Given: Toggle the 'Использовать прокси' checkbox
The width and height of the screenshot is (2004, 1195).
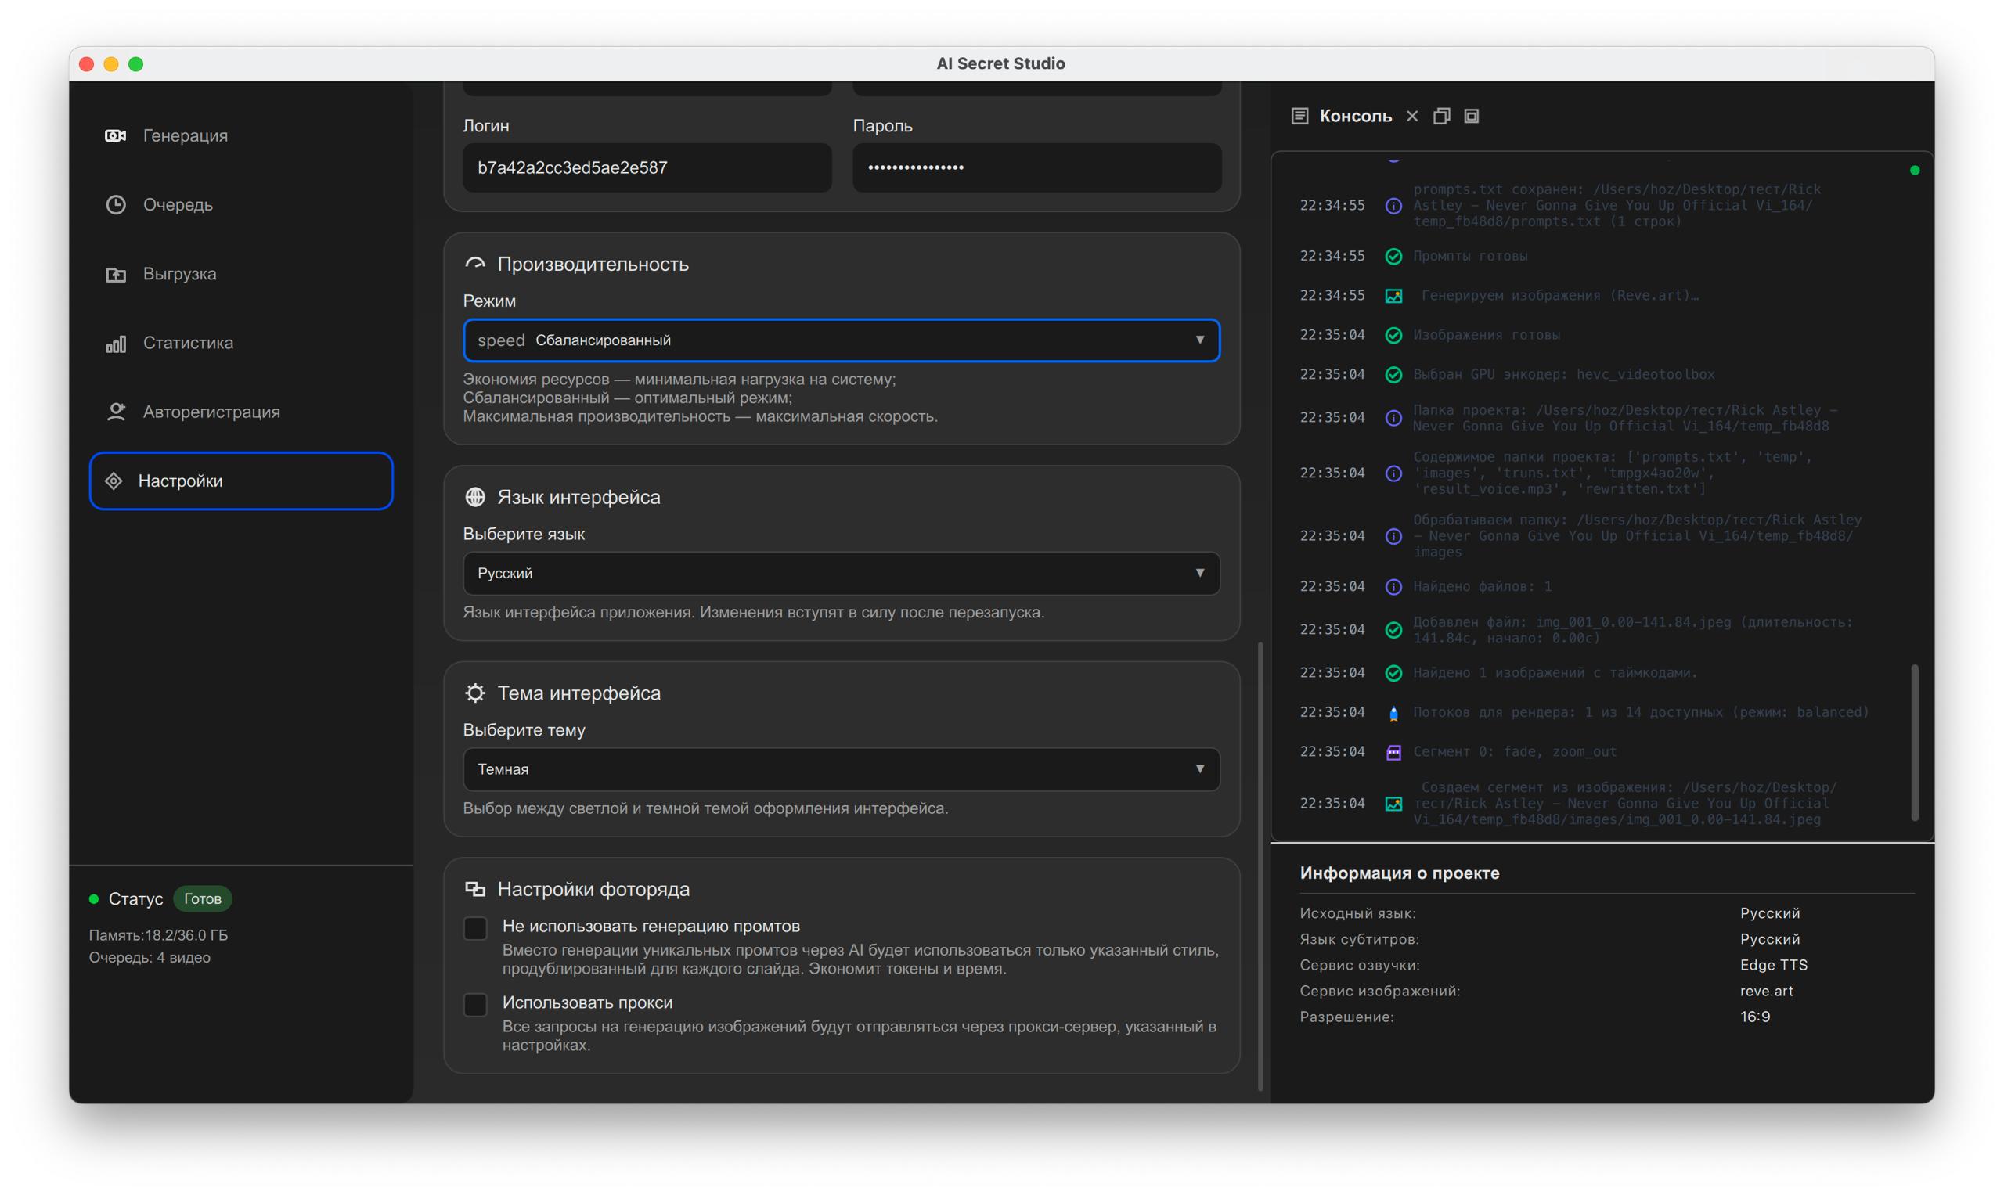Looking at the screenshot, I should (x=475, y=1004).
